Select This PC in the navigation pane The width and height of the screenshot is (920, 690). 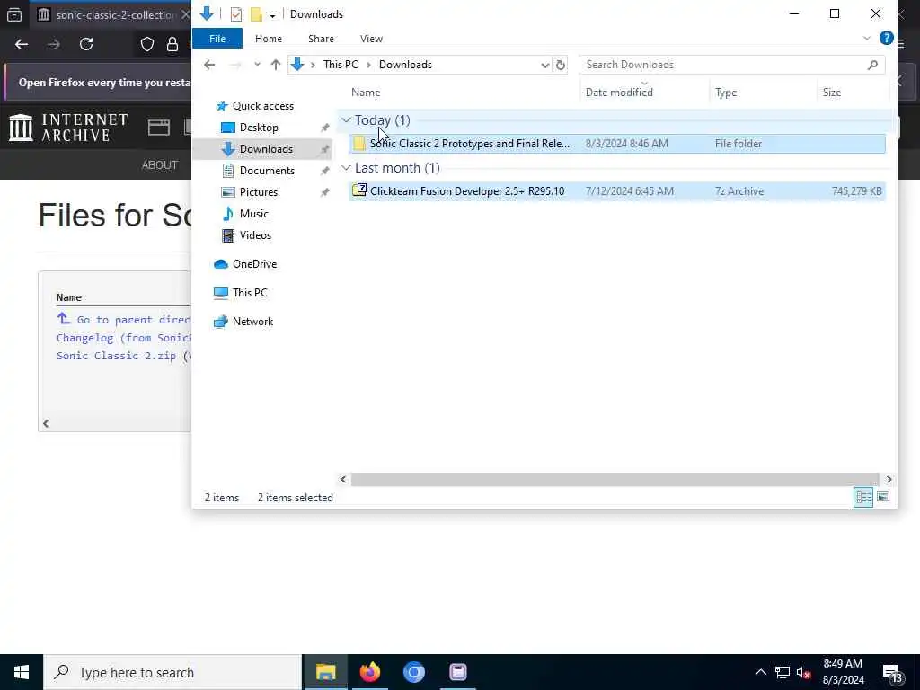pyautogui.click(x=250, y=293)
